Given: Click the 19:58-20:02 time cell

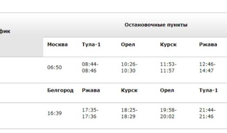Looking at the screenshot, I should 168,113.
